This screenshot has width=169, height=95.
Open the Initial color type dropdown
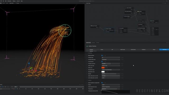point(111,66)
